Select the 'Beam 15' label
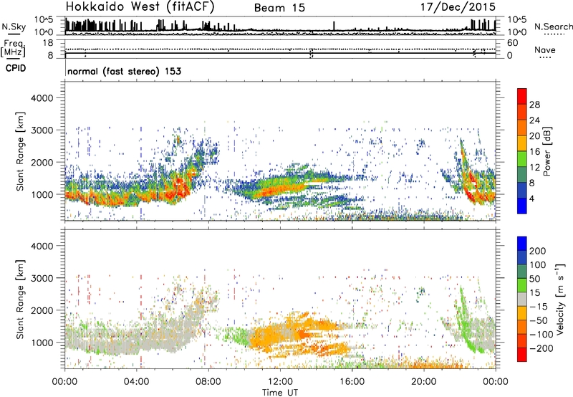Screen dimensions: 573x397 point(279,8)
